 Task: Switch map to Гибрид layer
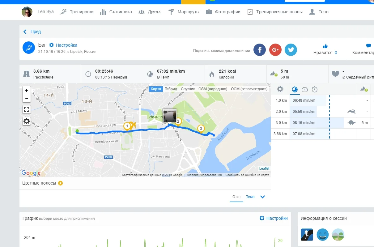171,89
